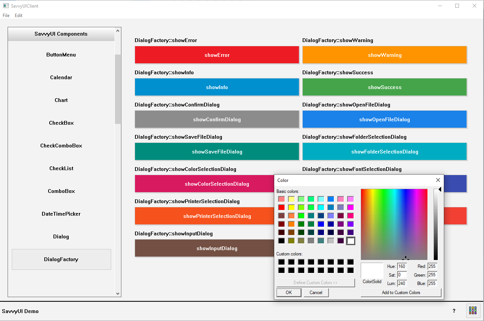Click in the color spectrum gradient area
Image resolution: width=484 pixels, height=321 pixels.
pos(394,224)
